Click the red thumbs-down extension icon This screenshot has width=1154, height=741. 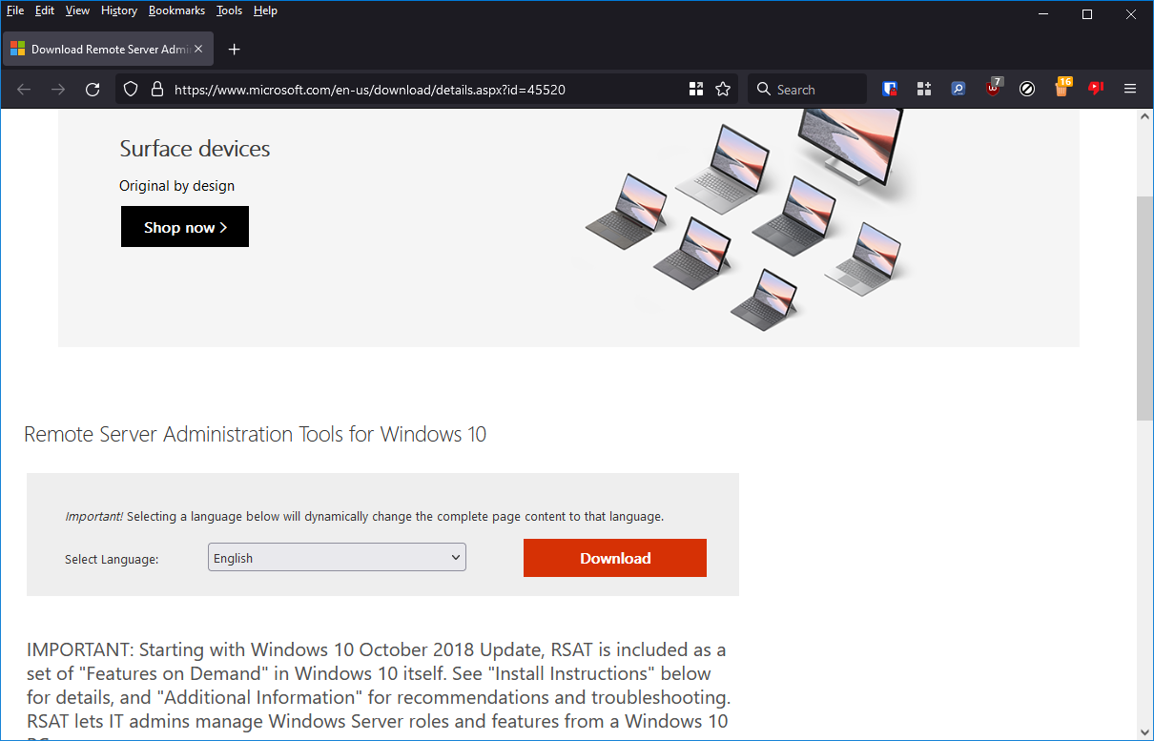[x=1096, y=89]
